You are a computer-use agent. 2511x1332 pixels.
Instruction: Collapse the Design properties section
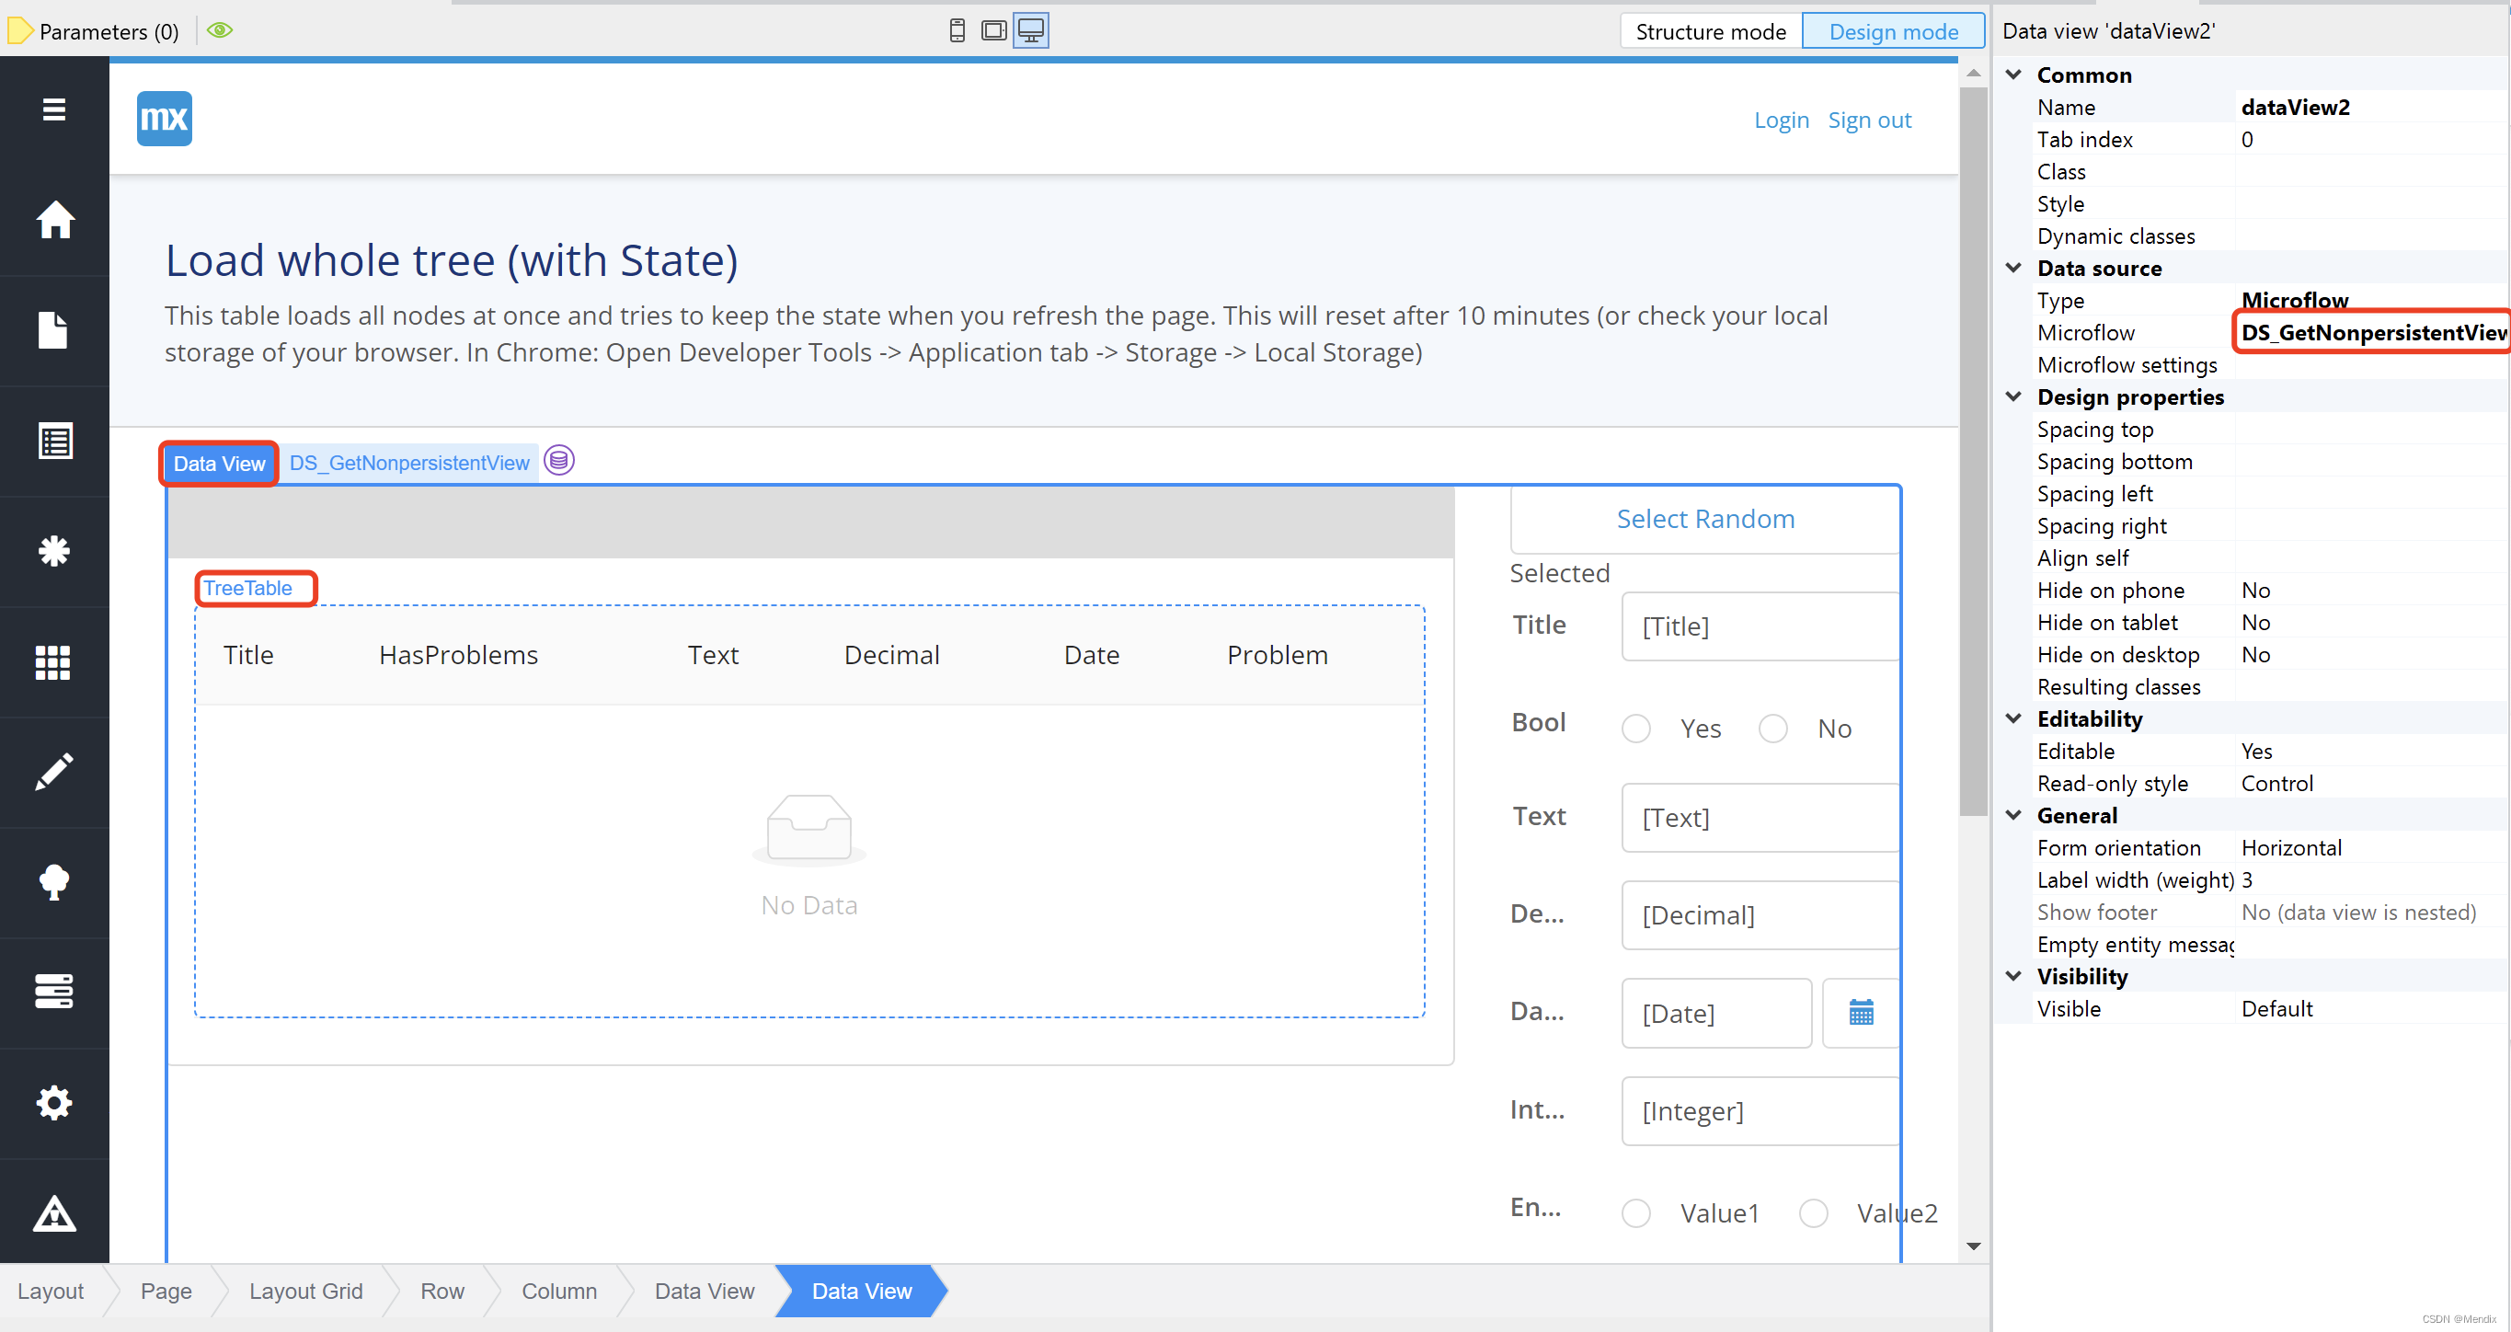(2014, 396)
